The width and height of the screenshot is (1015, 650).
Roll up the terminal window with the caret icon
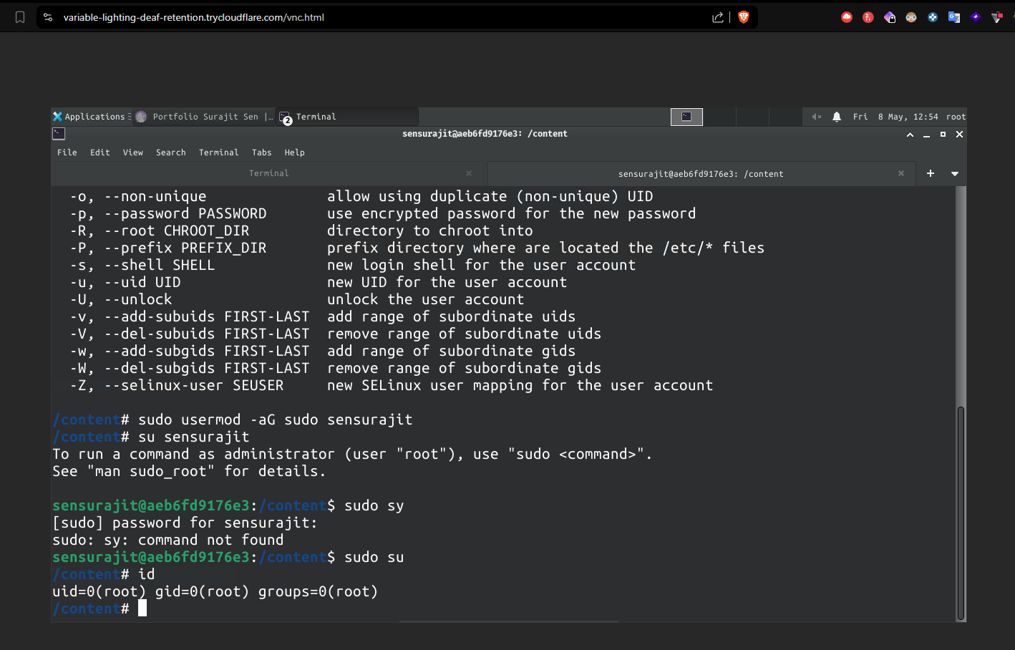pos(910,135)
